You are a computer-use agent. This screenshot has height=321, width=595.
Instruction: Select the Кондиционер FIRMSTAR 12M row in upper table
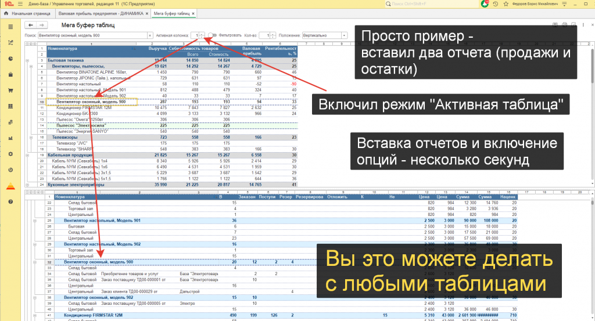[x=171, y=107]
